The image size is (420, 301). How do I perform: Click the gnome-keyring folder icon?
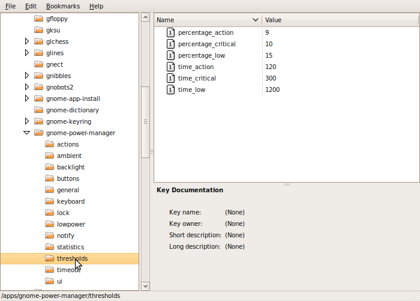click(39, 121)
